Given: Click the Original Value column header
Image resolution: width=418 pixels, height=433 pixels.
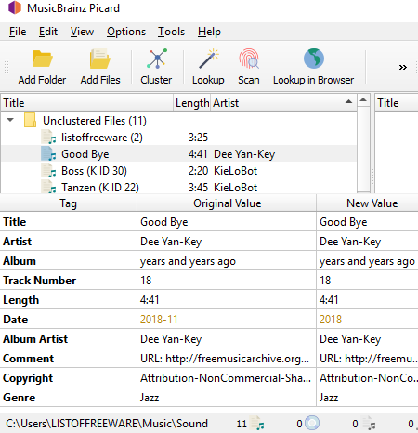Looking at the screenshot, I should pyautogui.click(x=227, y=203).
